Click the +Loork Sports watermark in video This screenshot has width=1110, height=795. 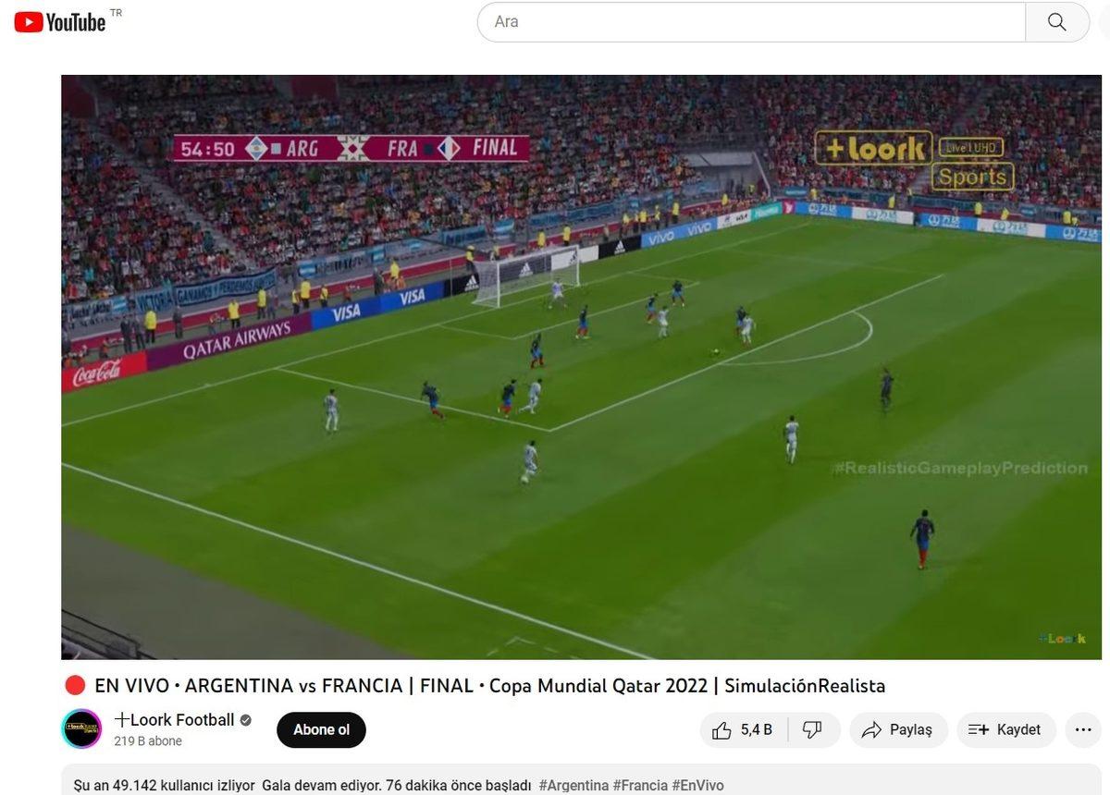tap(914, 161)
